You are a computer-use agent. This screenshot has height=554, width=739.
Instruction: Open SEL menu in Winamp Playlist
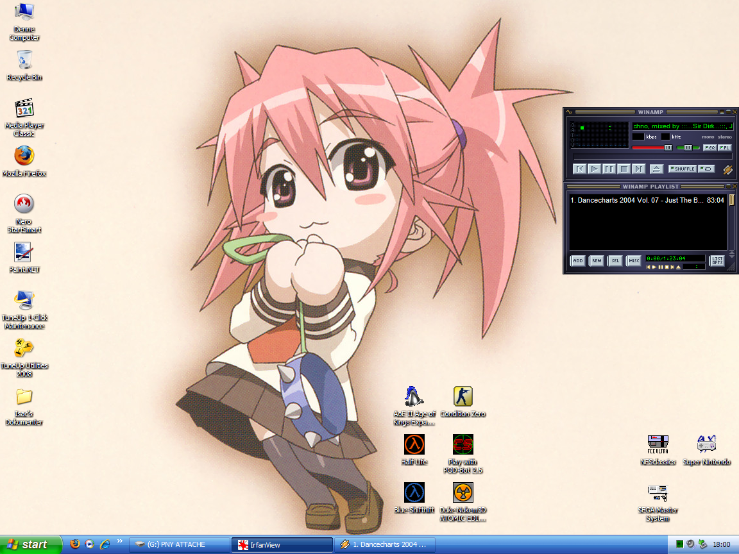(x=615, y=261)
